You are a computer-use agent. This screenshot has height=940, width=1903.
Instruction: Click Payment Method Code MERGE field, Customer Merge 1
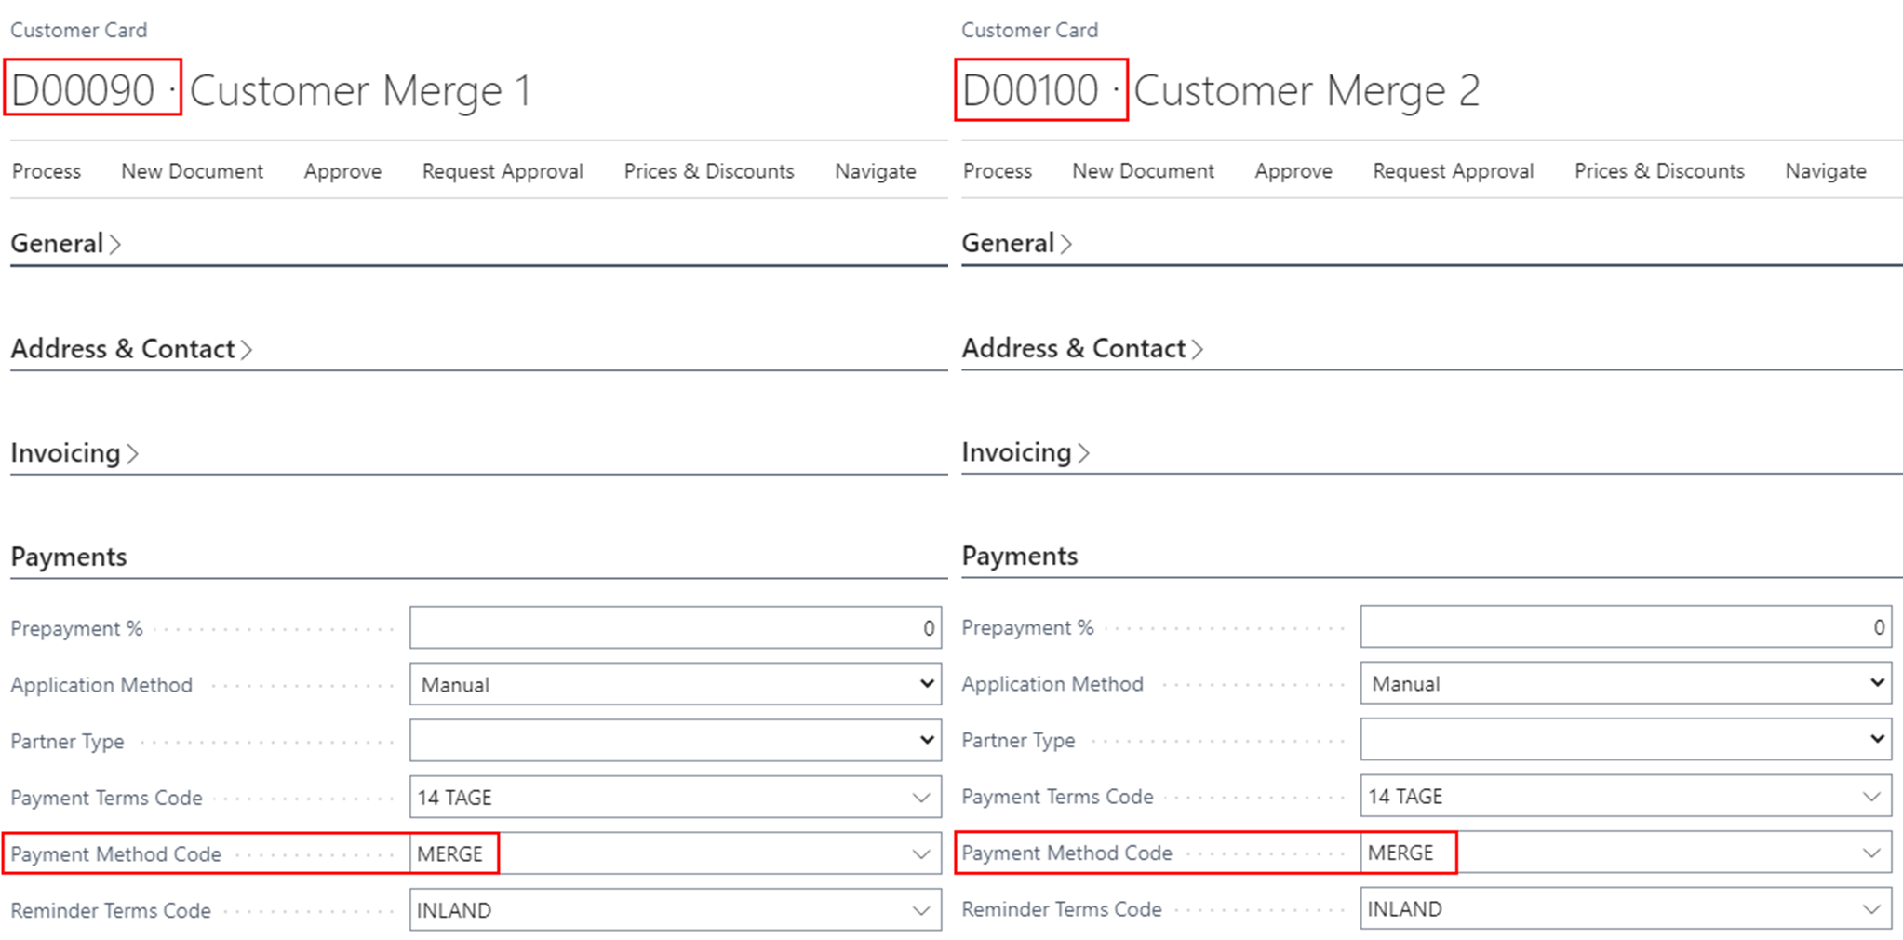tap(651, 854)
